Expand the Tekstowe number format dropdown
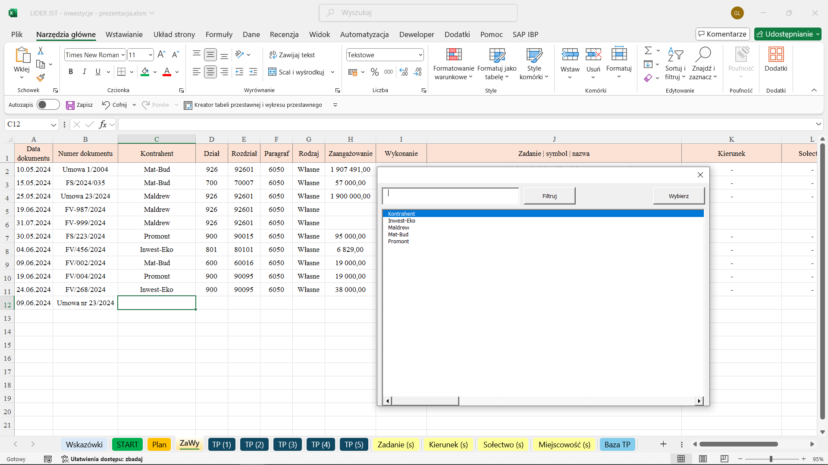This screenshot has height=465, width=828. [420, 55]
